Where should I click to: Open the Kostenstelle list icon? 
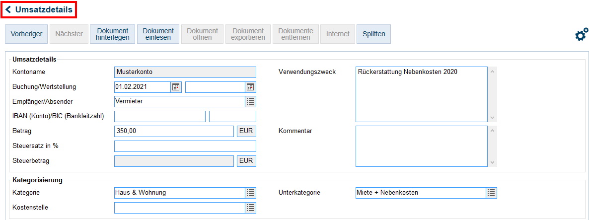pos(250,208)
